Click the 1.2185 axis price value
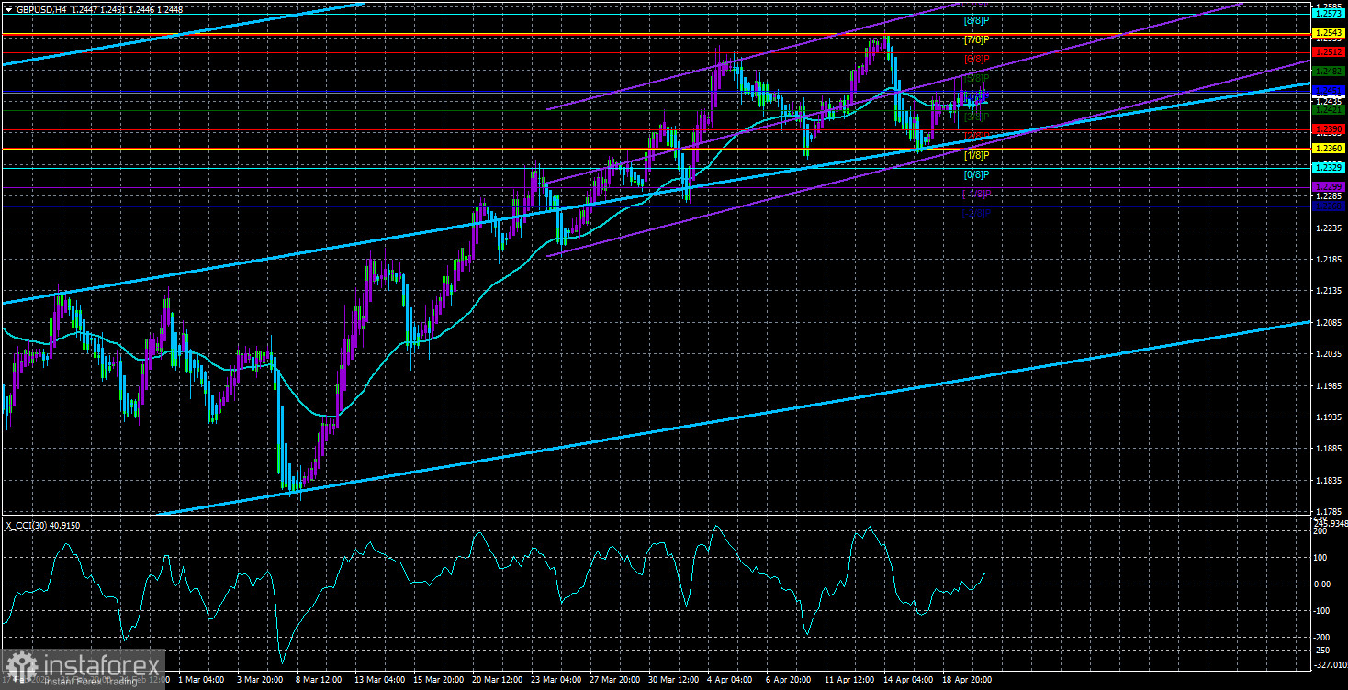 (x=1329, y=259)
